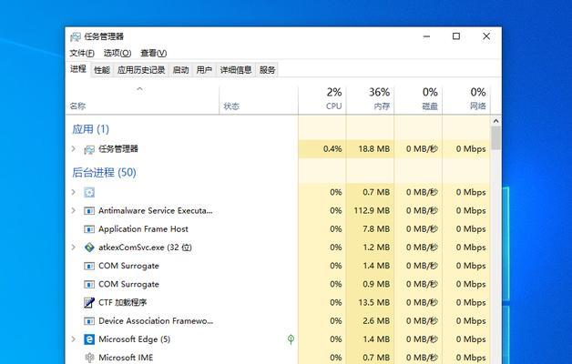This screenshot has width=572, height=364.
Task: Minimize the Task Manager window
Action: tap(426, 36)
